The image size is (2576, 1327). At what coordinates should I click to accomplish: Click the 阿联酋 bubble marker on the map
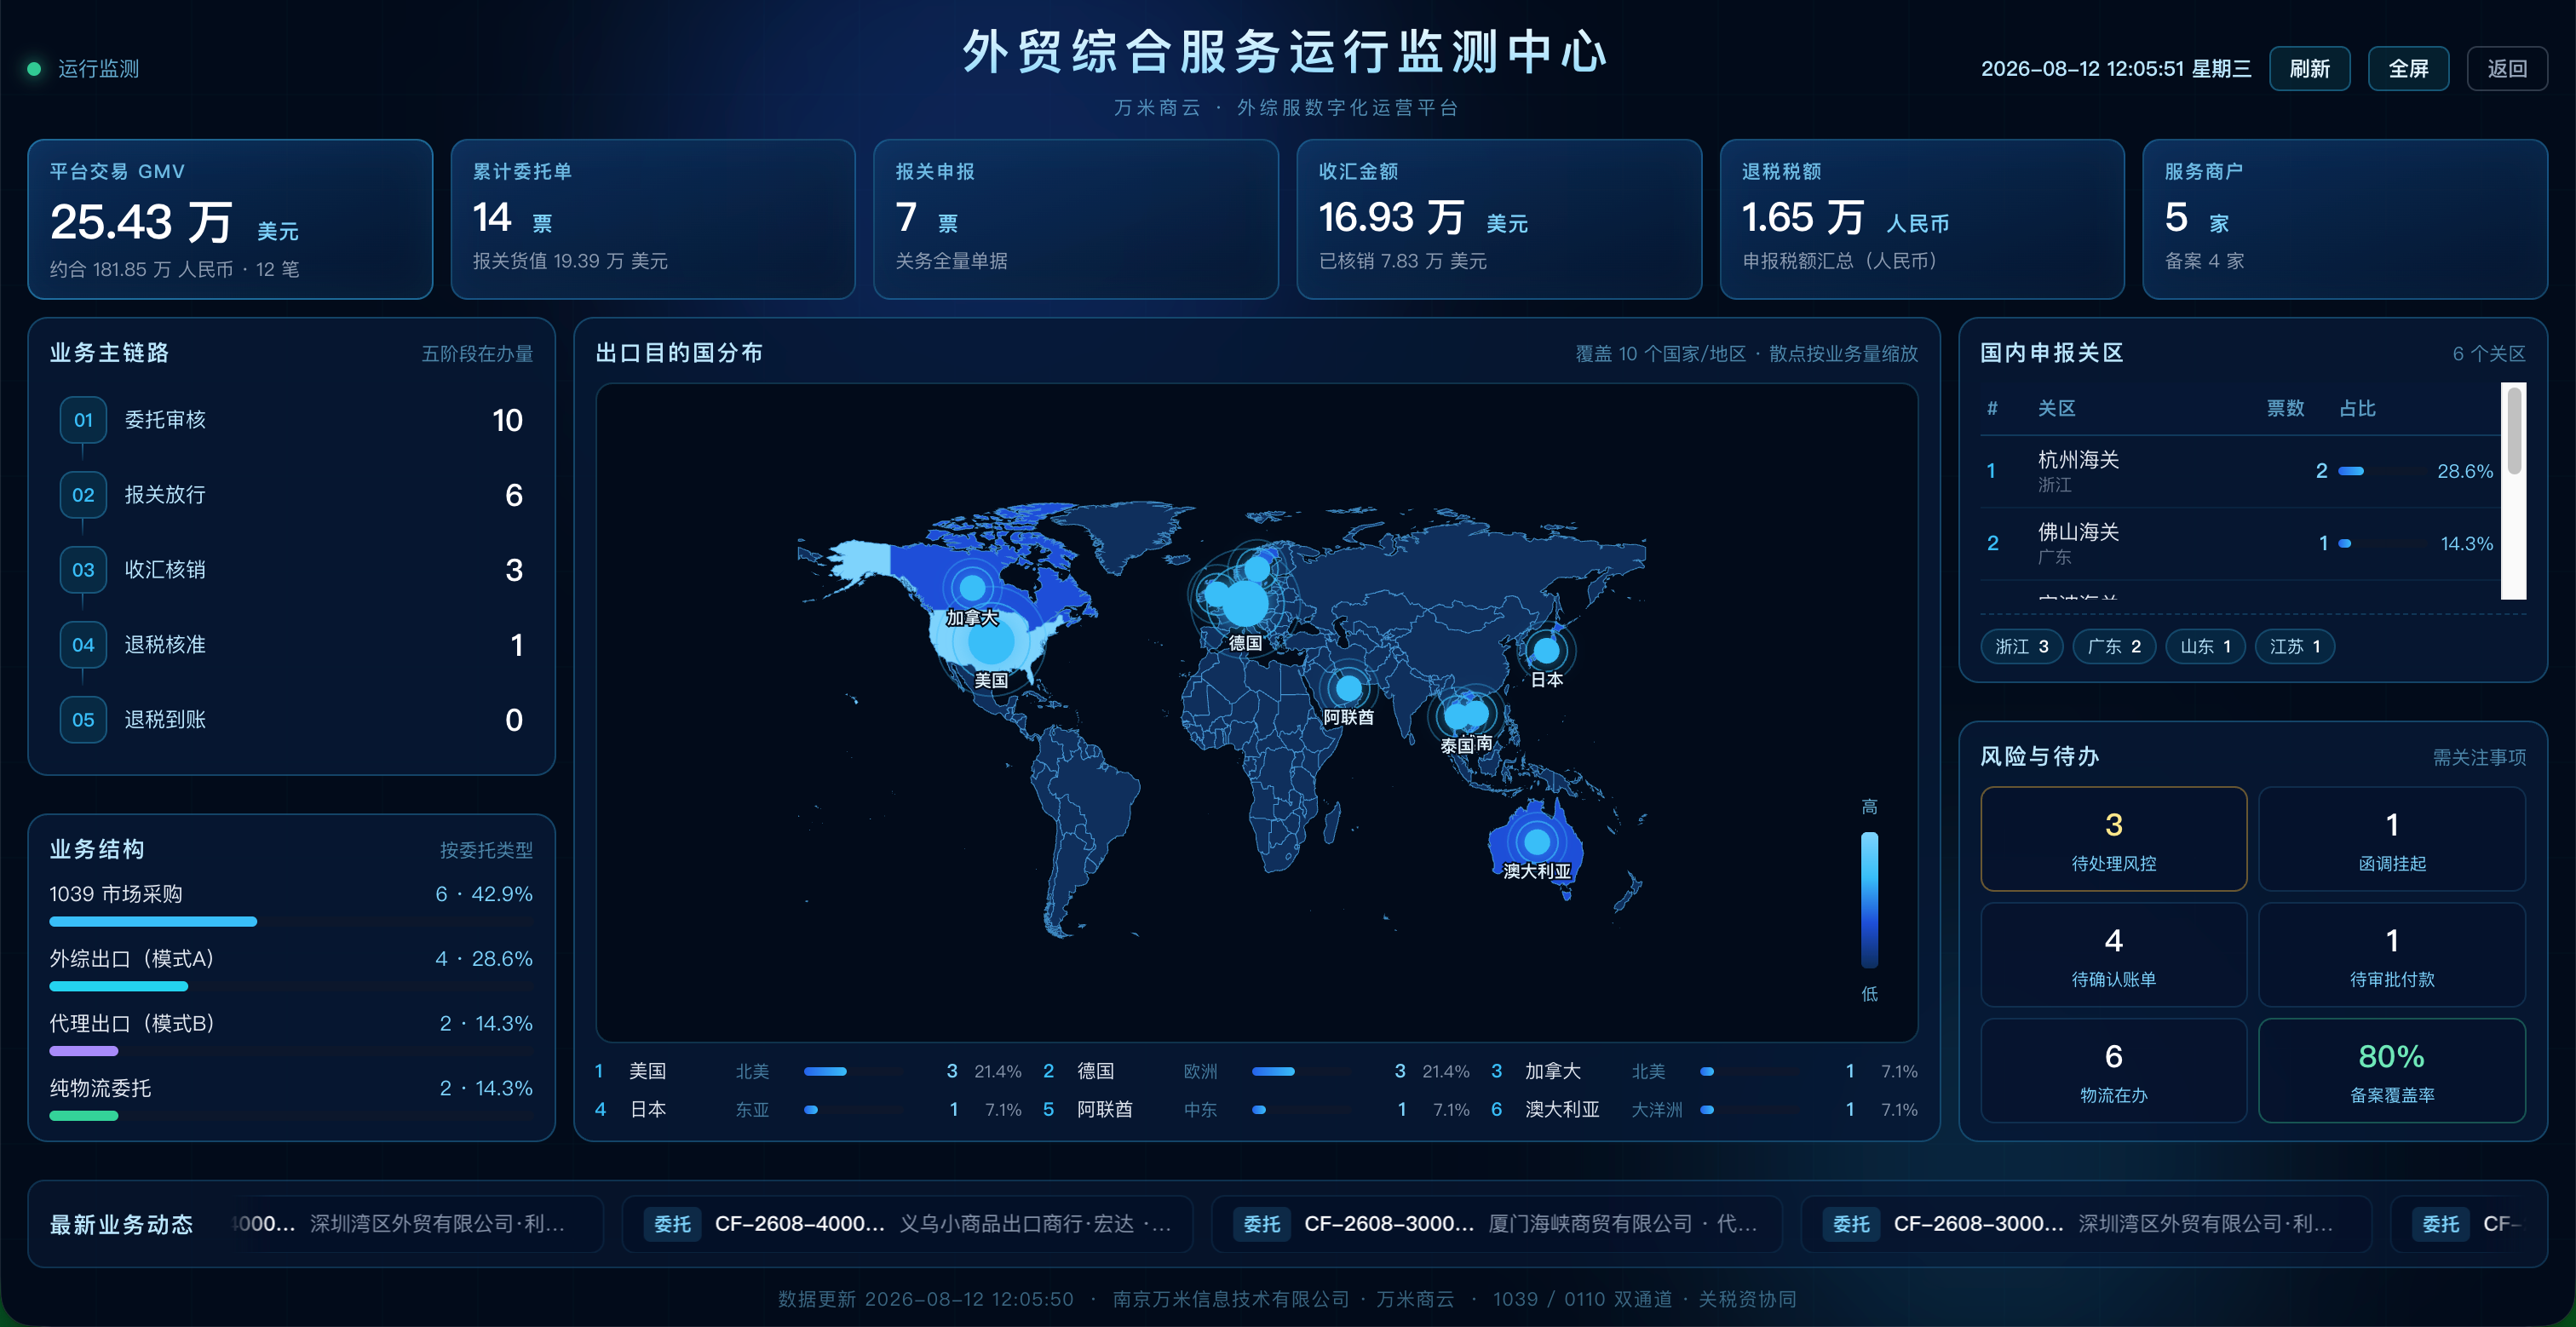(1348, 688)
